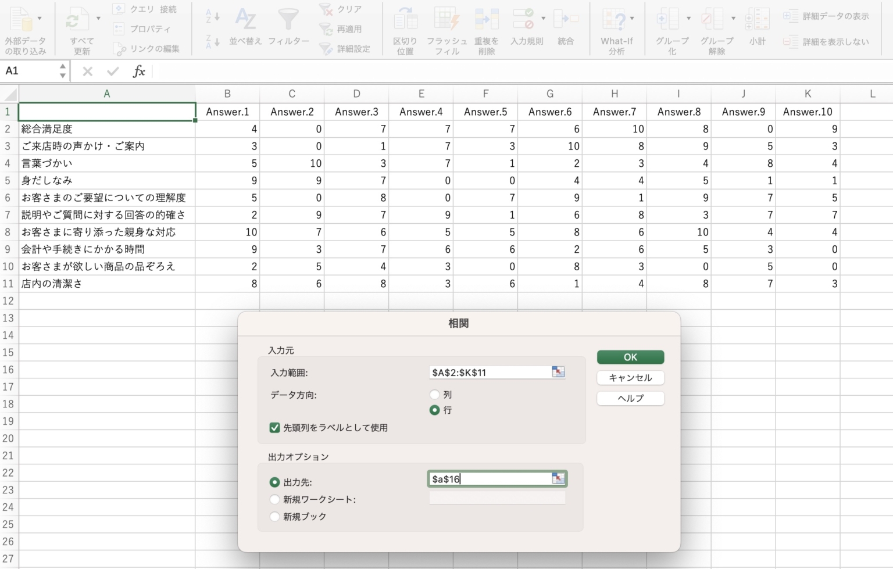Choose 新規ブック radio option

coord(275,516)
